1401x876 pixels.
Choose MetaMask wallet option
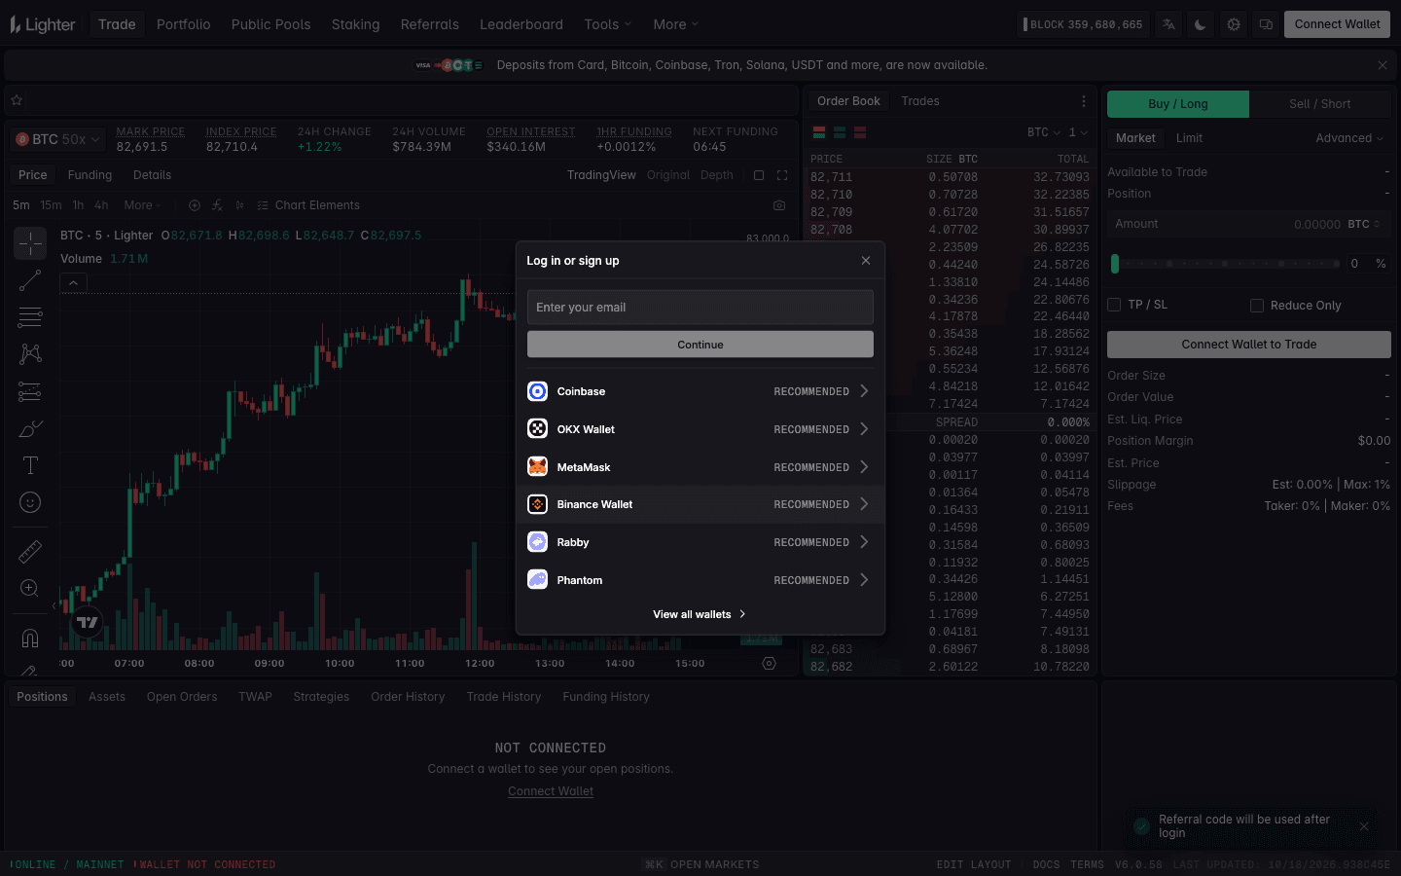(700, 467)
